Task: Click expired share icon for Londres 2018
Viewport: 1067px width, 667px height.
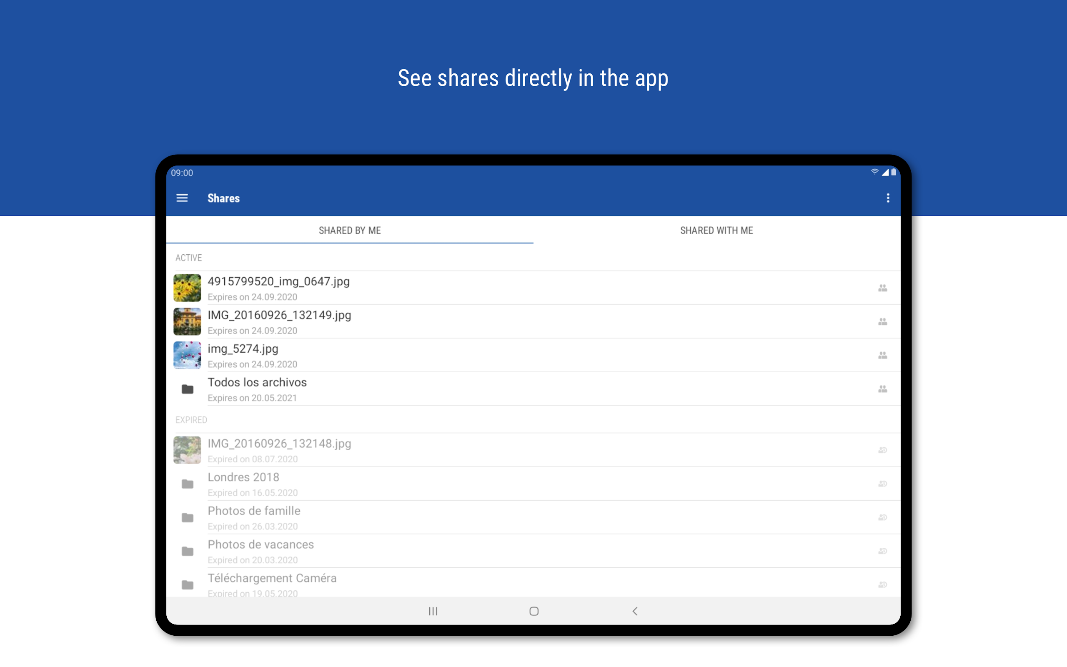Action: point(882,484)
